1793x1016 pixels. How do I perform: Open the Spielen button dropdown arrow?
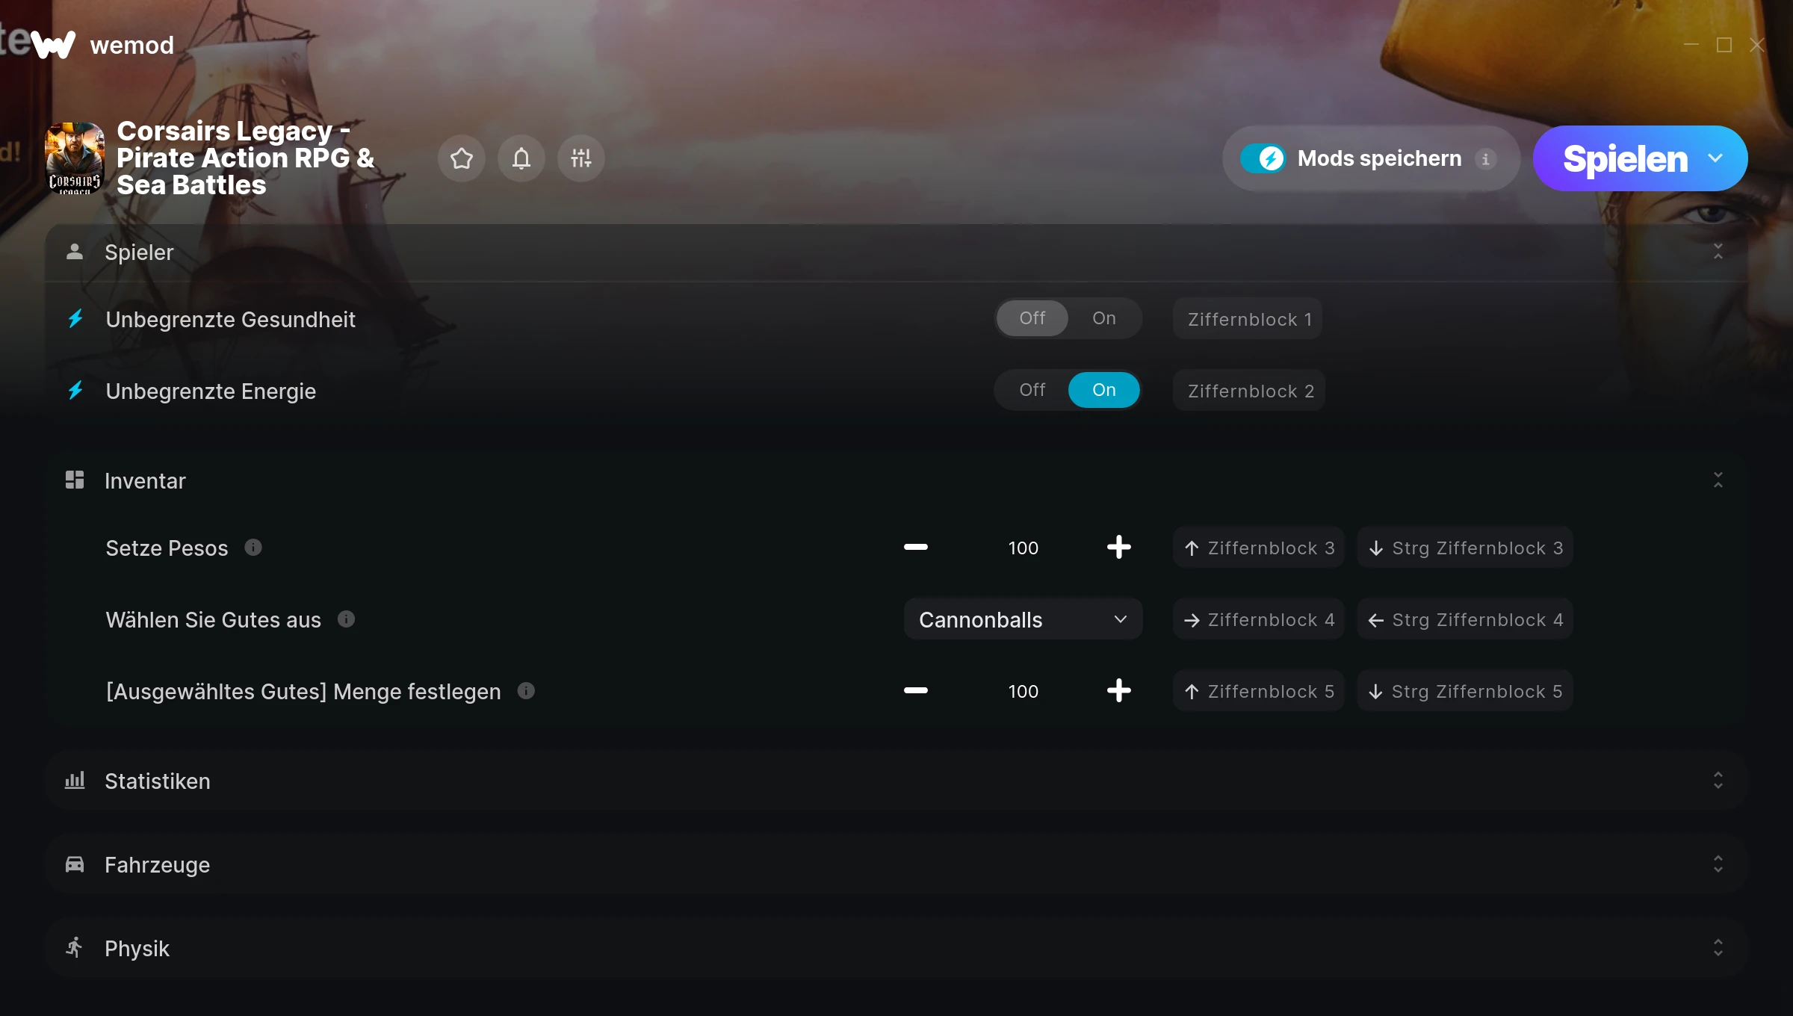click(x=1715, y=158)
